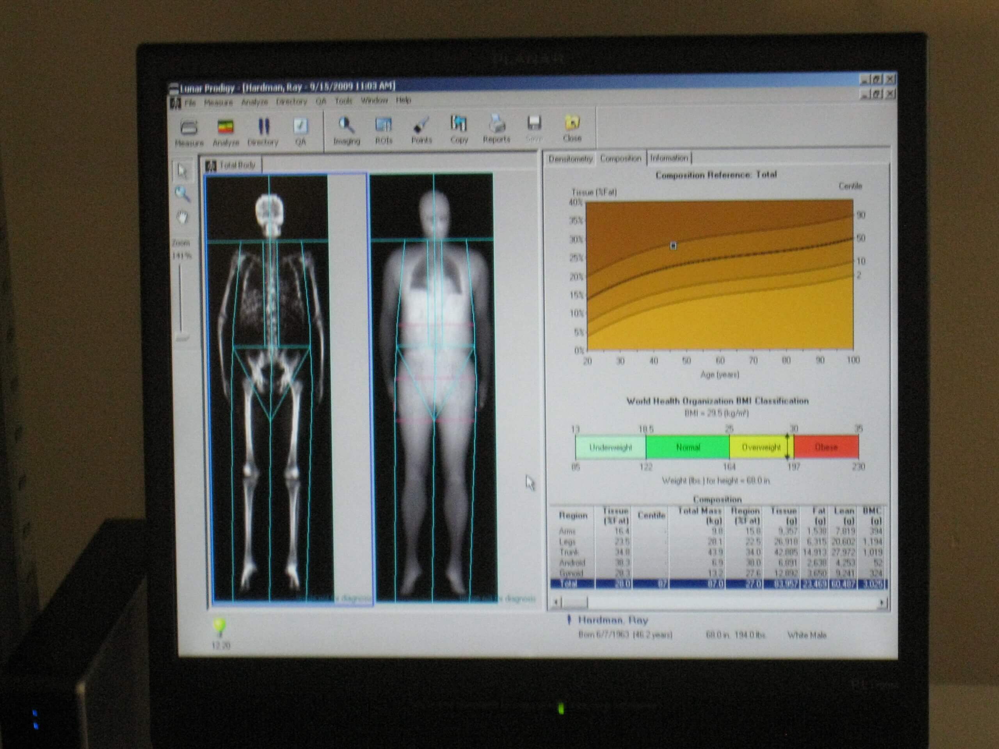Select the hand pan tool
This screenshot has width=999, height=749.
pyautogui.click(x=183, y=218)
